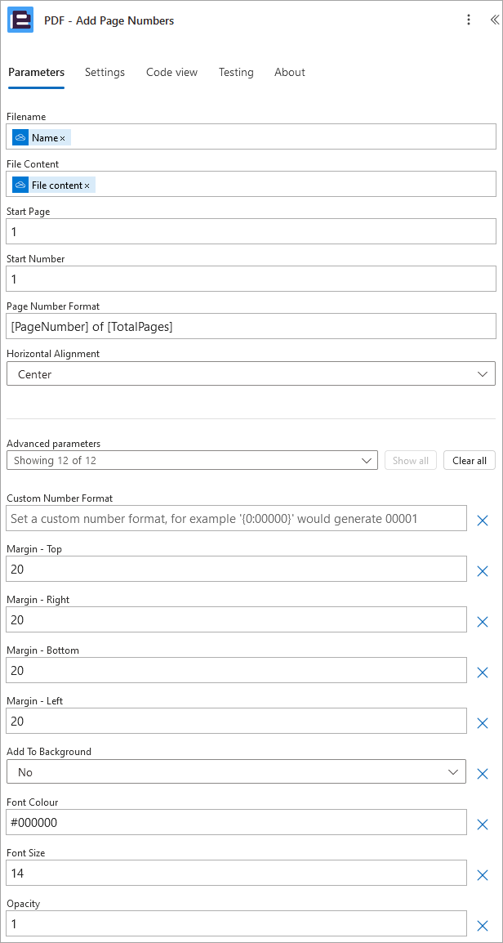This screenshot has width=503, height=943.
Task: Remove the Font Colour parameter
Action: point(482,825)
